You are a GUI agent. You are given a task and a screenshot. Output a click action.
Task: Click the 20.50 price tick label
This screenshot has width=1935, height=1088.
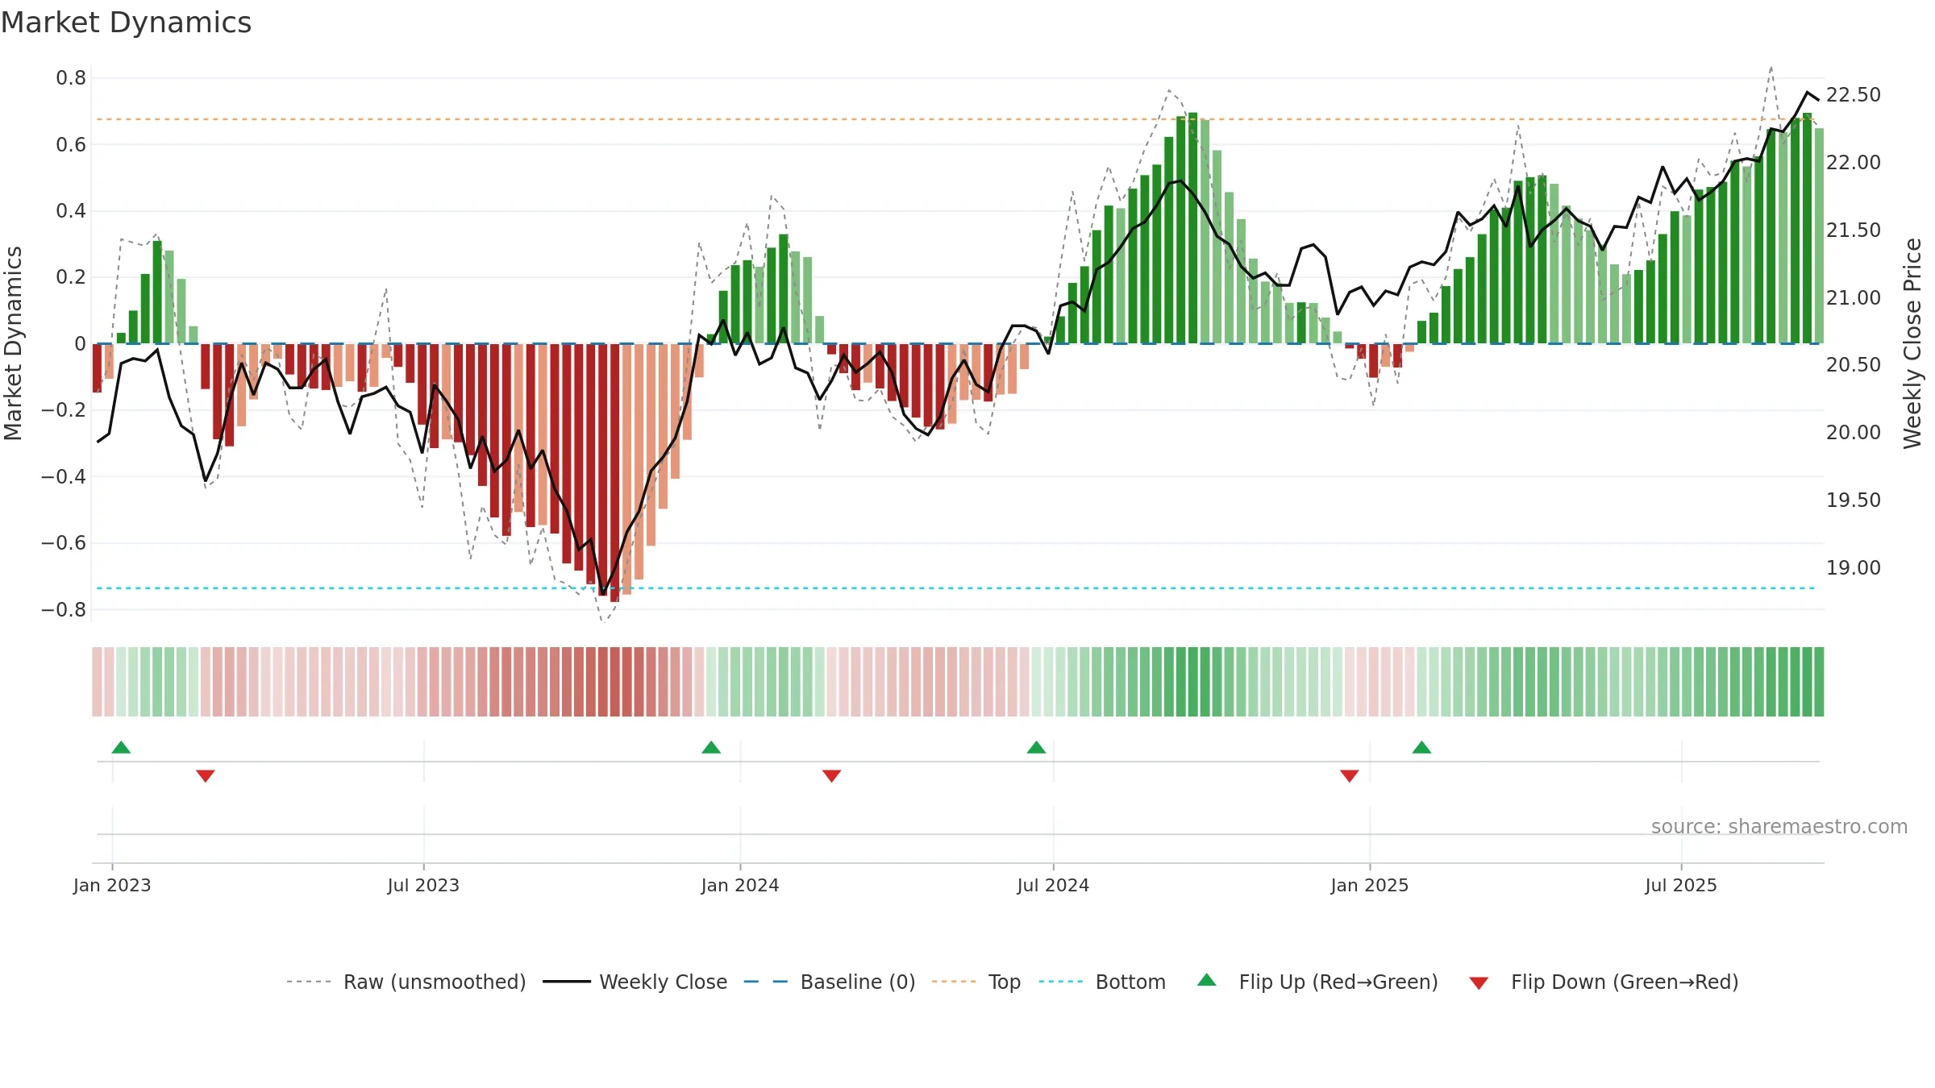[1854, 365]
